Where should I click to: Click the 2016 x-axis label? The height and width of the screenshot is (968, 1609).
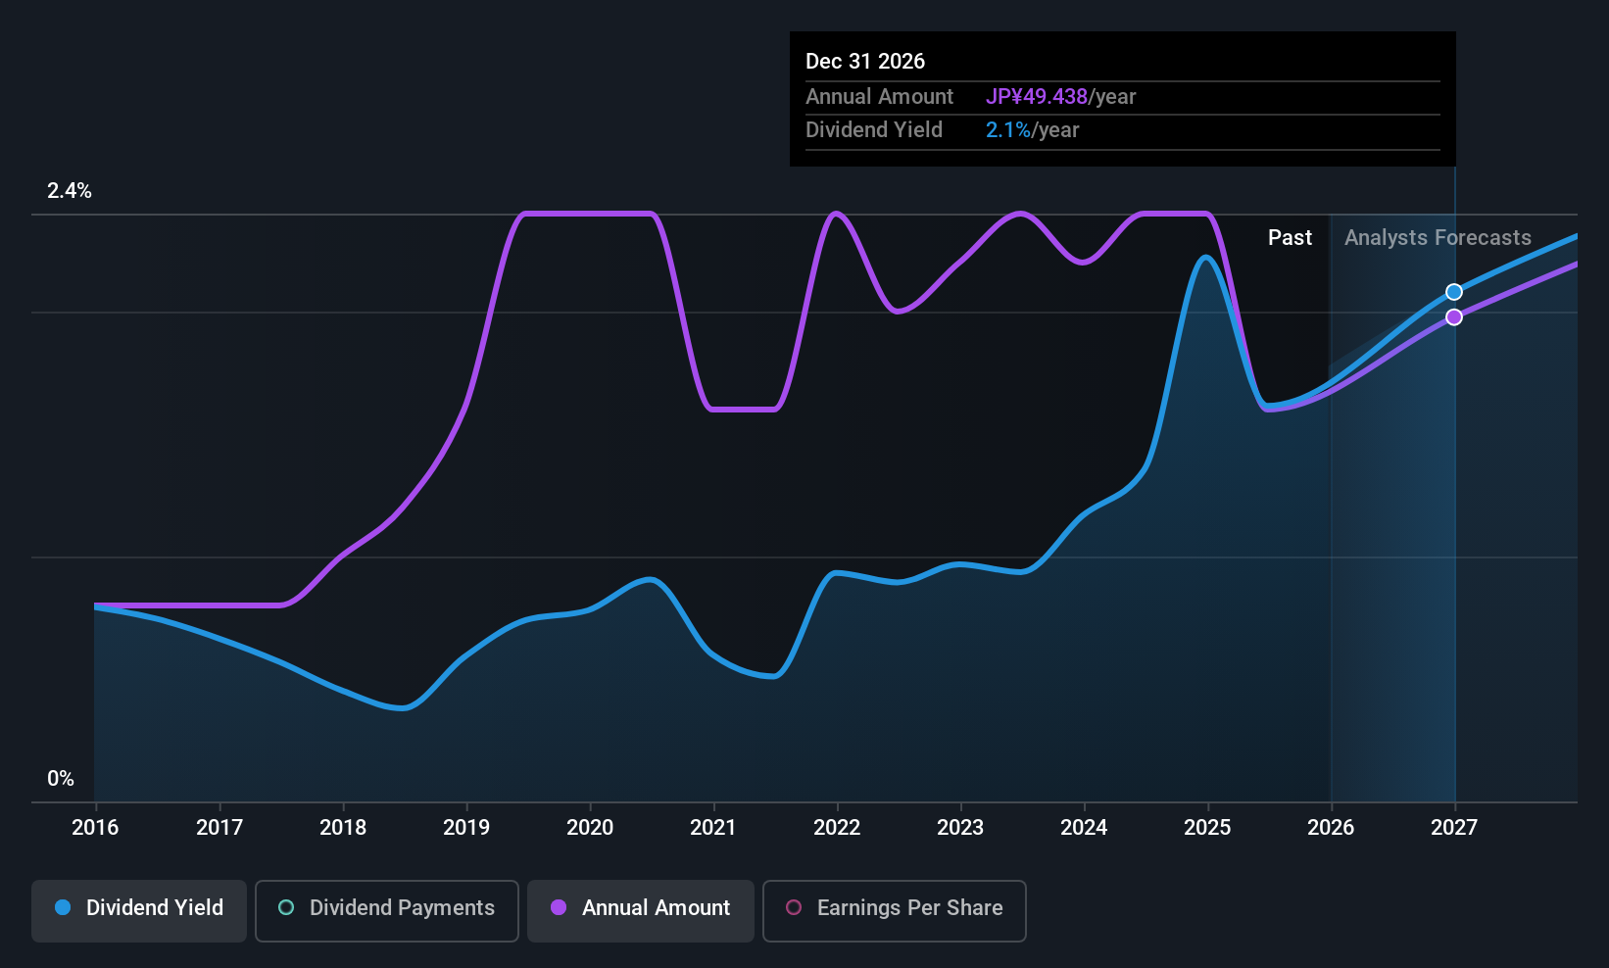pos(95,828)
